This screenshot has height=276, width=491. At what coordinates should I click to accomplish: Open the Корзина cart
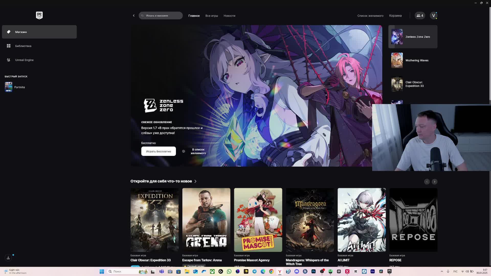[x=395, y=16]
